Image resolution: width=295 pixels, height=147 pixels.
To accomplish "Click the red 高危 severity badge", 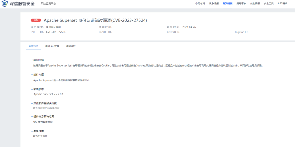I will point(36,20).
